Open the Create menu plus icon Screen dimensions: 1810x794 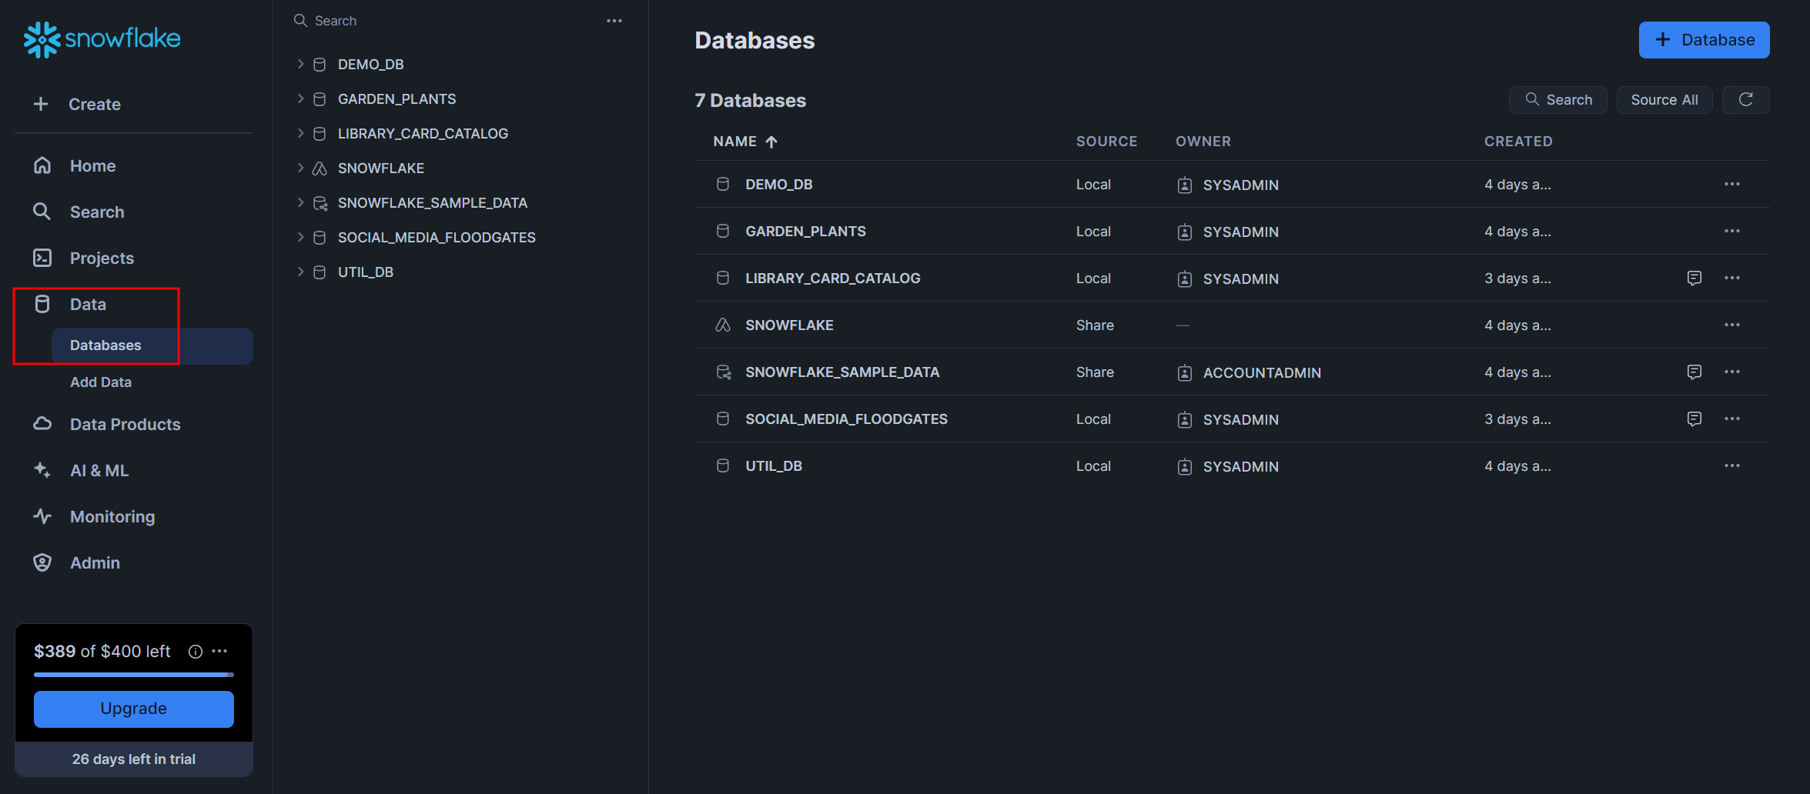41,104
